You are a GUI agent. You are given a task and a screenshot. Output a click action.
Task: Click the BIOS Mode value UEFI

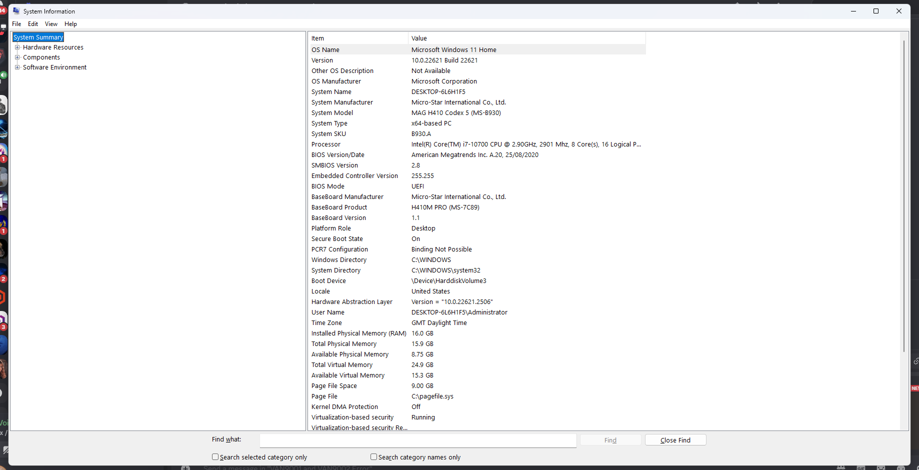[417, 186]
